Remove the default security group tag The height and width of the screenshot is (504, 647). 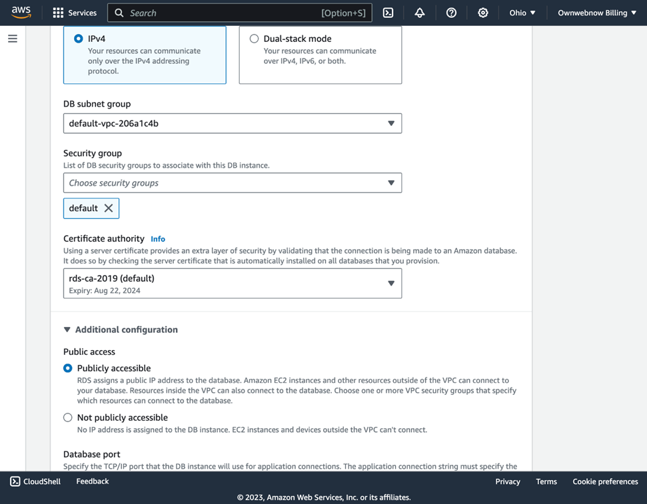(x=109, y=208)
